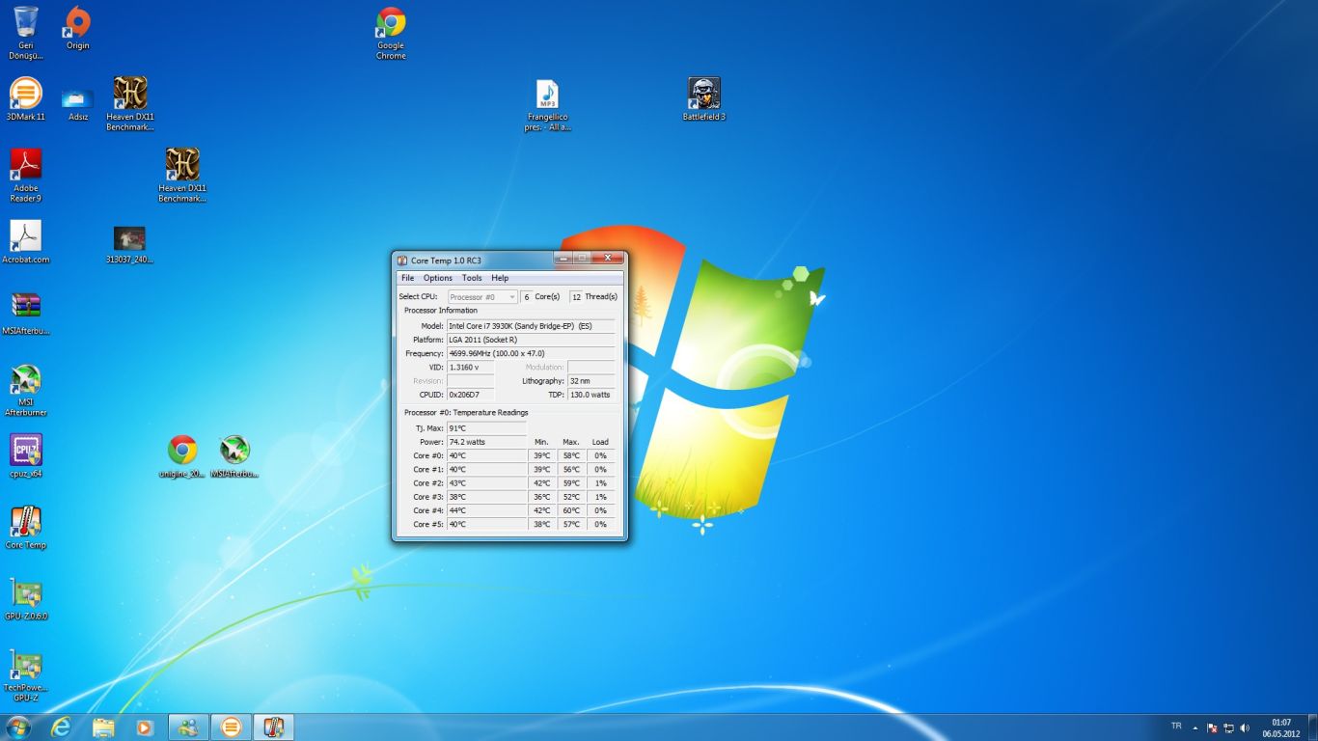Open the File menu in Core Temp
This screenshot has height=741, width=1318.
[407, 278]
